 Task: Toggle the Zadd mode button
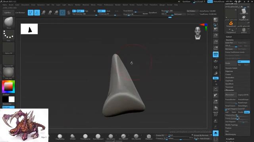(x=102, y=11)
